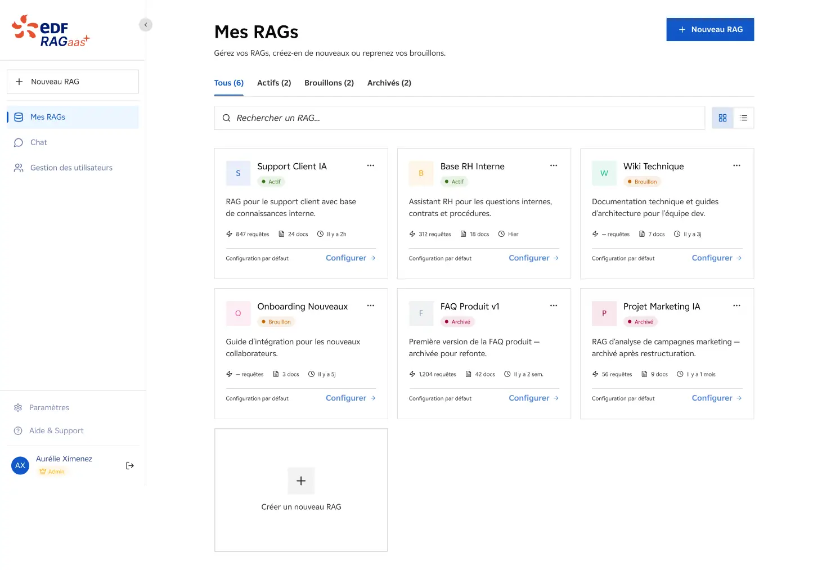Open Mes RAGs in sidebar
The image size is (822, 570).
[73, 117]
